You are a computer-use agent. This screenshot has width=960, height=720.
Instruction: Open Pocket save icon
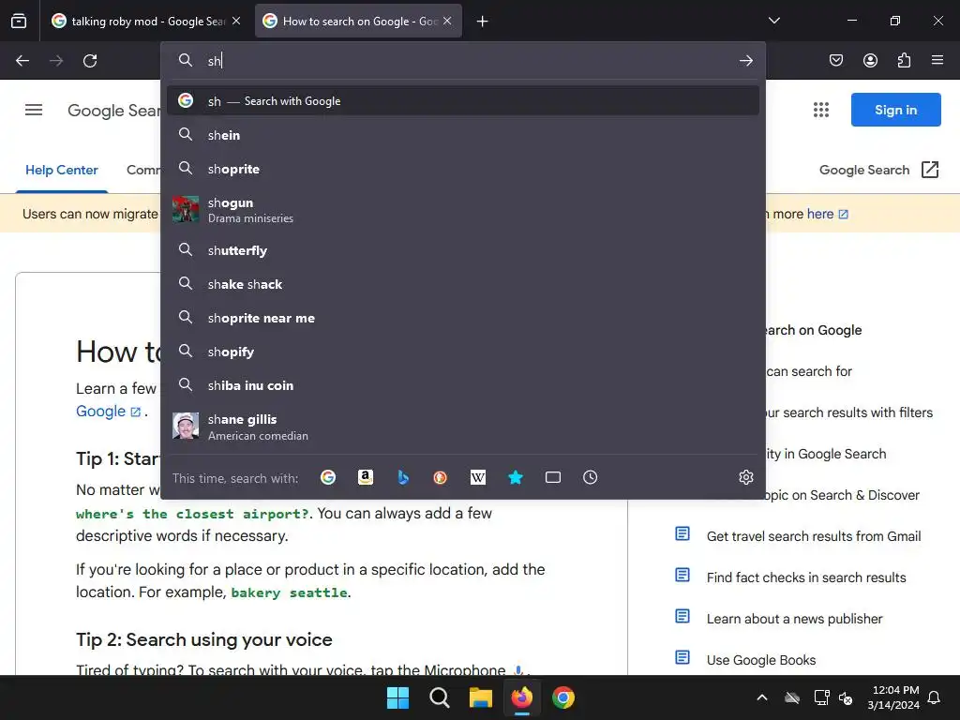pyautogui.click(x=835, y=60)
